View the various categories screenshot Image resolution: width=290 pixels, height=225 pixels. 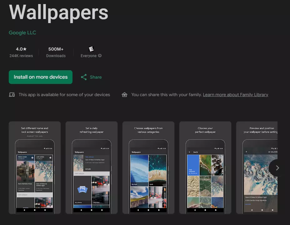(x=148, y=168)
